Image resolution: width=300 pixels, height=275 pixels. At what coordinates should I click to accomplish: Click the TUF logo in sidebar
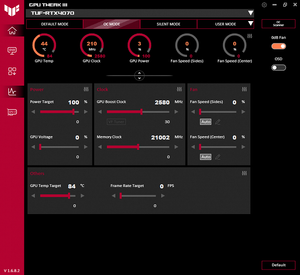coord(12,10)
